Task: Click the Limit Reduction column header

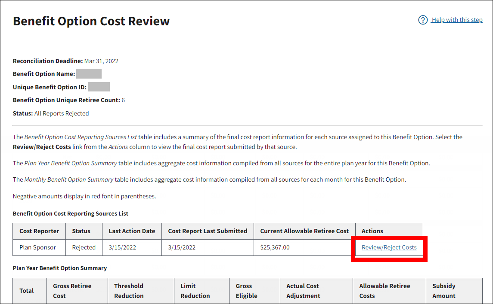Action: (x=195, y=291)
